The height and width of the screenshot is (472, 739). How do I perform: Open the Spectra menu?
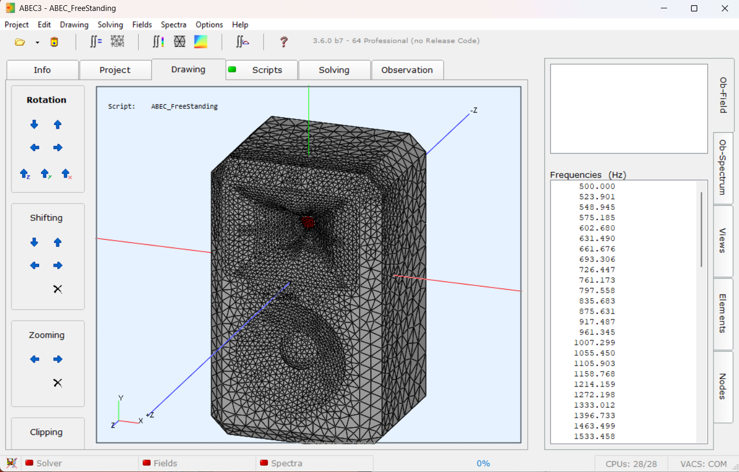[174, 24]
